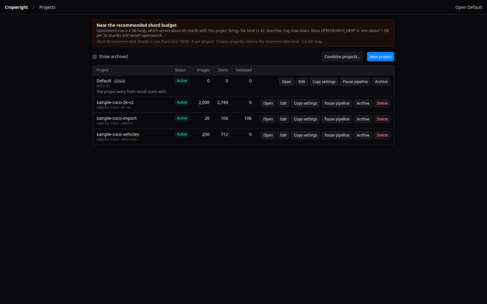The width and height of the screenshot is (487, 304).
Task: Click the Validated column header
Action: (243, 70)
